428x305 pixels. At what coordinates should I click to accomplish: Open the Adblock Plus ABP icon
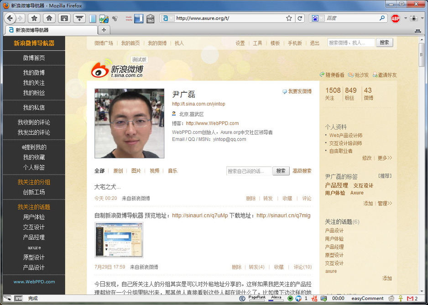point(395,18)
